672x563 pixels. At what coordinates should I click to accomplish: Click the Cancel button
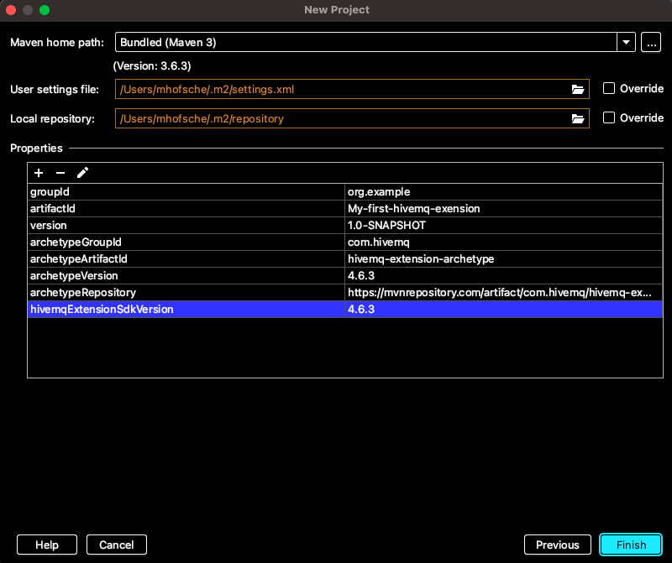tap(117, 545)
